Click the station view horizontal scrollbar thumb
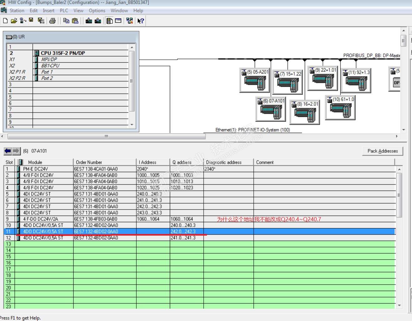 pyautogui.click(x=106, y=136)
